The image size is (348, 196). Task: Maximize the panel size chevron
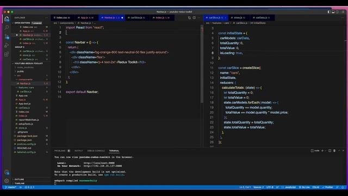pyautogui.click(x=339, y=151)
